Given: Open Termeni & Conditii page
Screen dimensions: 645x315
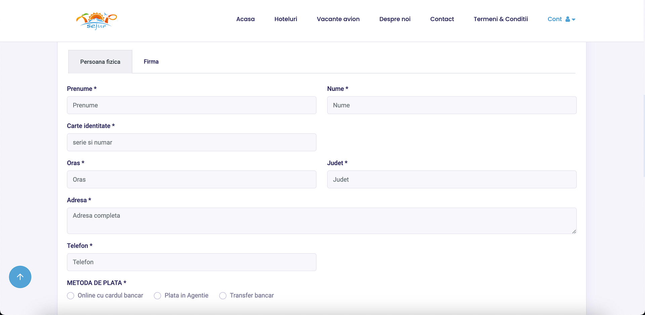Looking at the screenshot, I should [501, 19].
